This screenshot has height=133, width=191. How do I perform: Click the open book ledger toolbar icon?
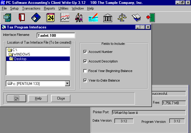(x=136, y=18)
